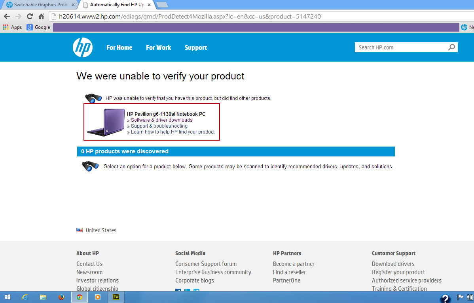This screenshot has width=474, height=303.
Task: Click the search magnifier icon
Action: pos(451,47)
